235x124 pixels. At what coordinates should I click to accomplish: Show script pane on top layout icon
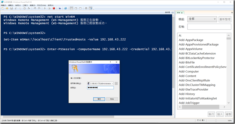(72, 8)
